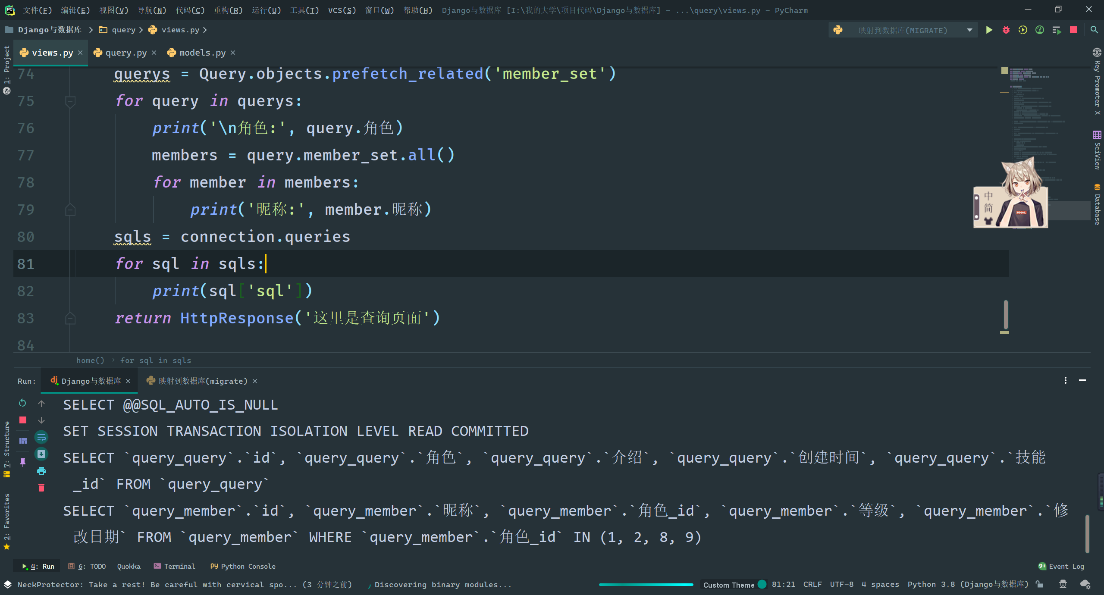Screen dimensions: 1104x595
Task: Rerun the Django server in Run panel
Action: click(22, 403)
